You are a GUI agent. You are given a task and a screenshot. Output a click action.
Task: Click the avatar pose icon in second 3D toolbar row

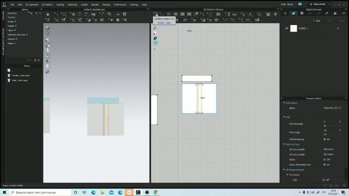48,20
